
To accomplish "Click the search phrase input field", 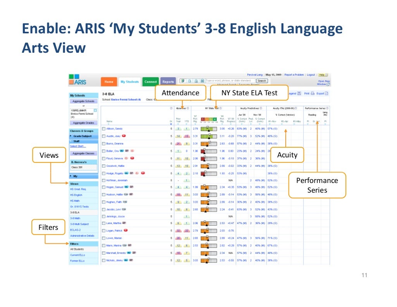I will pyautogui.click(x=230, y=81).
